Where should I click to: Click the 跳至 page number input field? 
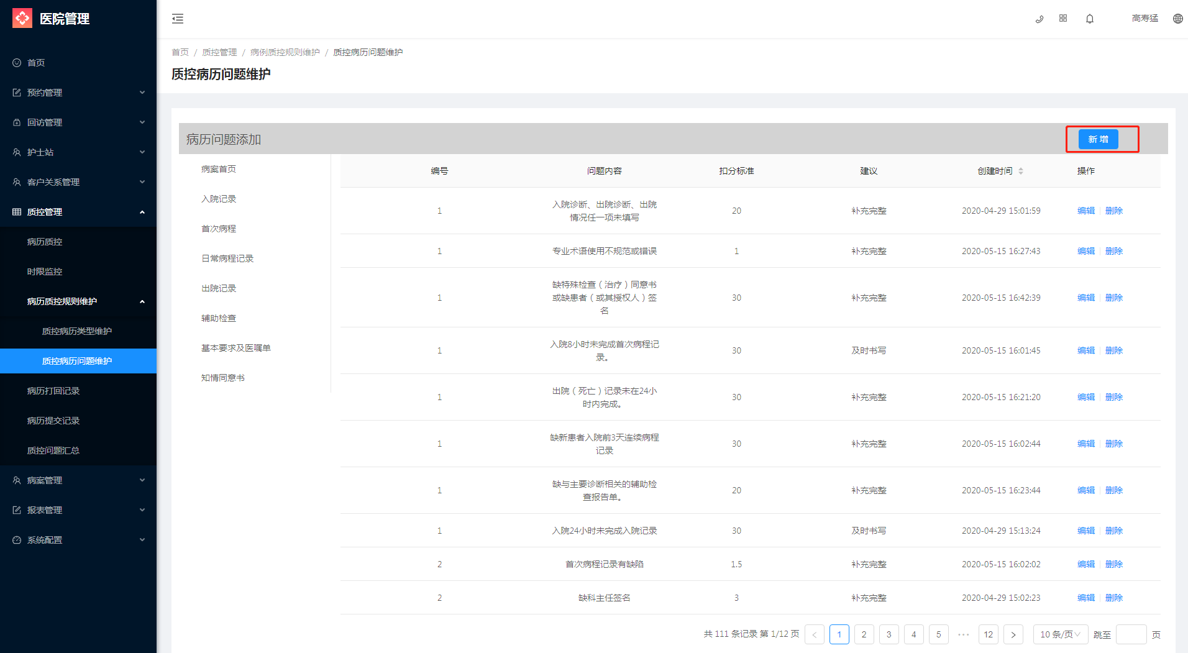1131,634
